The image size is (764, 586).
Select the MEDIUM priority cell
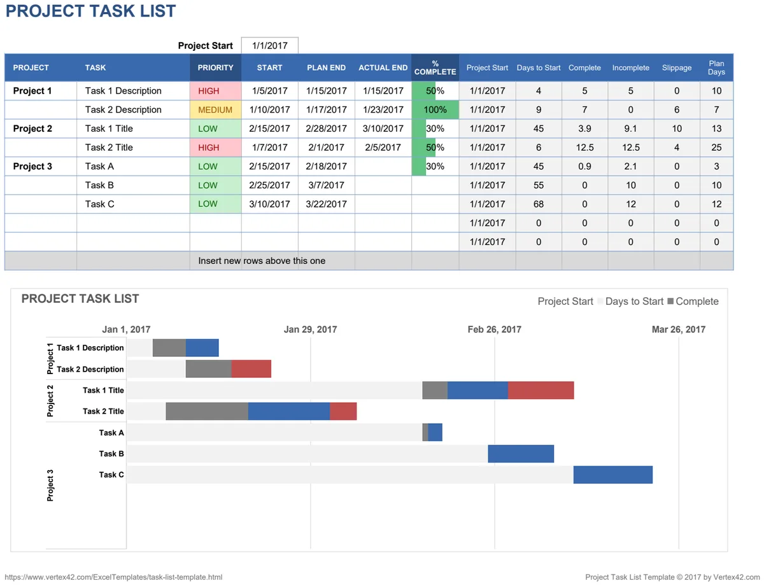tap(215, 109)
